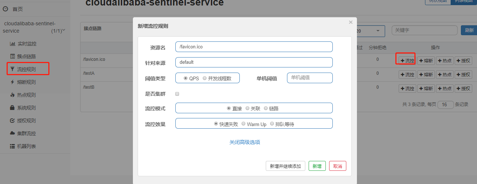This screenshot has height=184, width=477.
Task: Click the page size box showing 16
Action: 446,104
